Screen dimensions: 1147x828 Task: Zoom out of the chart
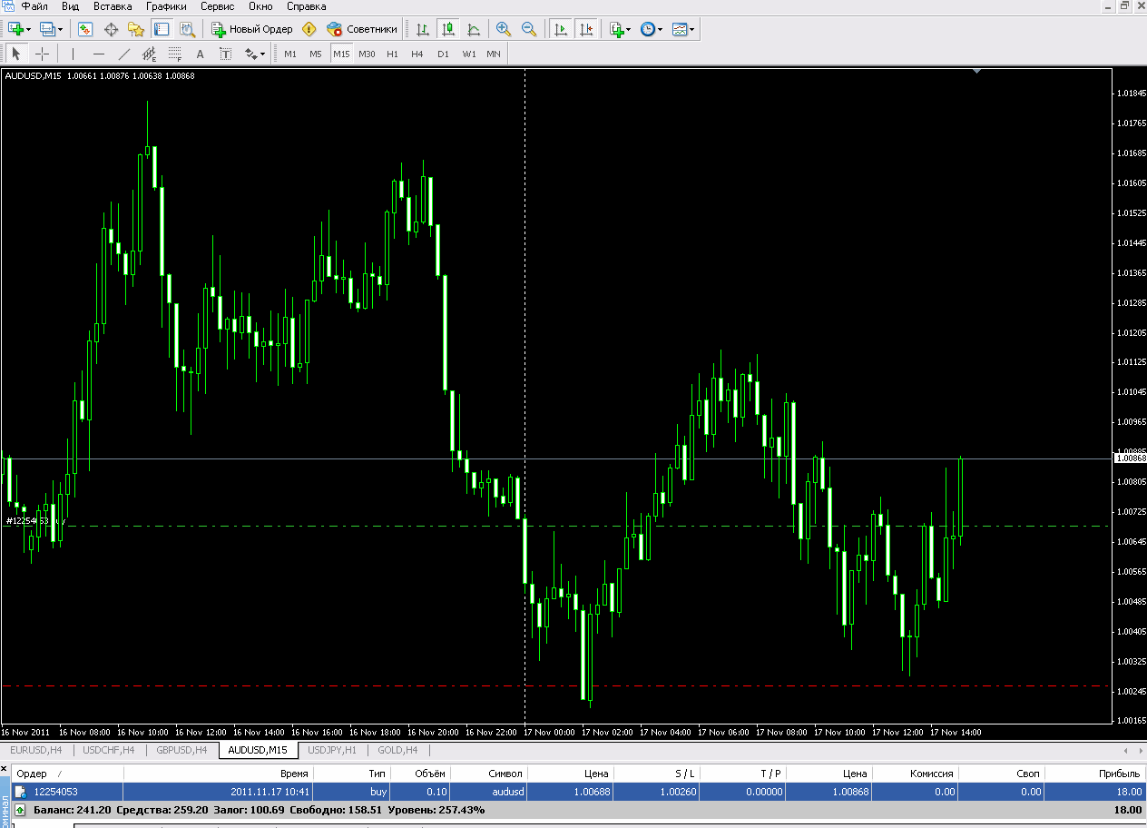529,29
